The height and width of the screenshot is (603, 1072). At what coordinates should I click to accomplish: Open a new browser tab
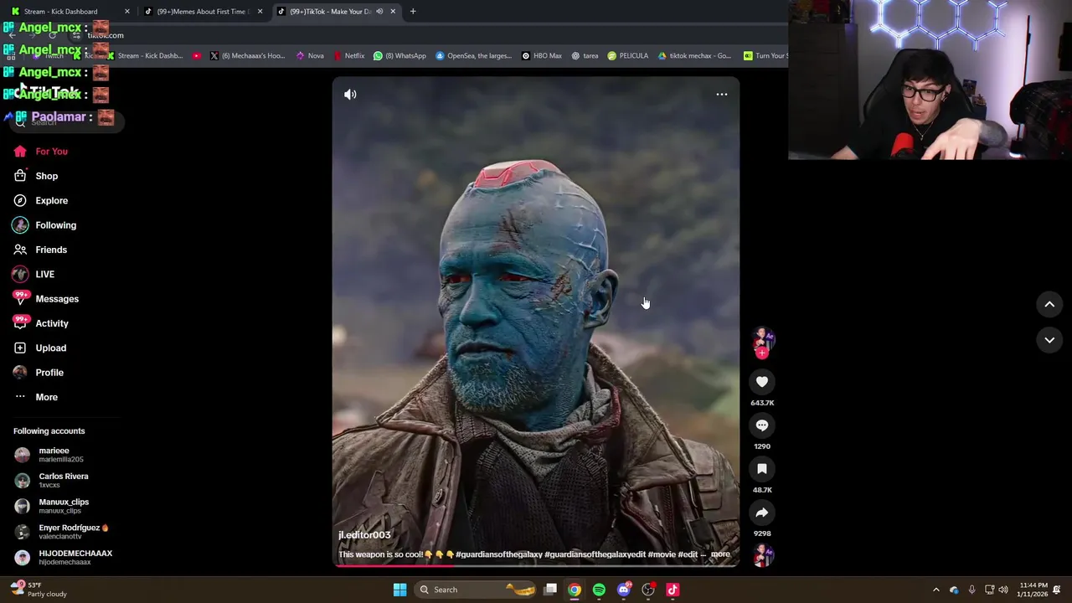[413, 12]
